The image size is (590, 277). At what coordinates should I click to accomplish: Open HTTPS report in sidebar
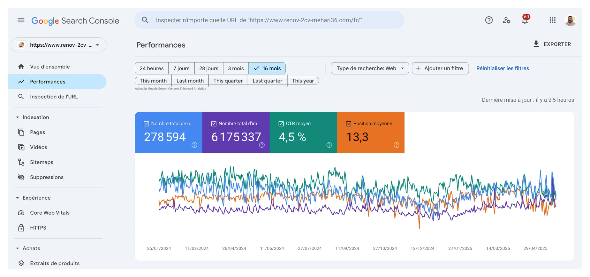click(x=57, y=228)
